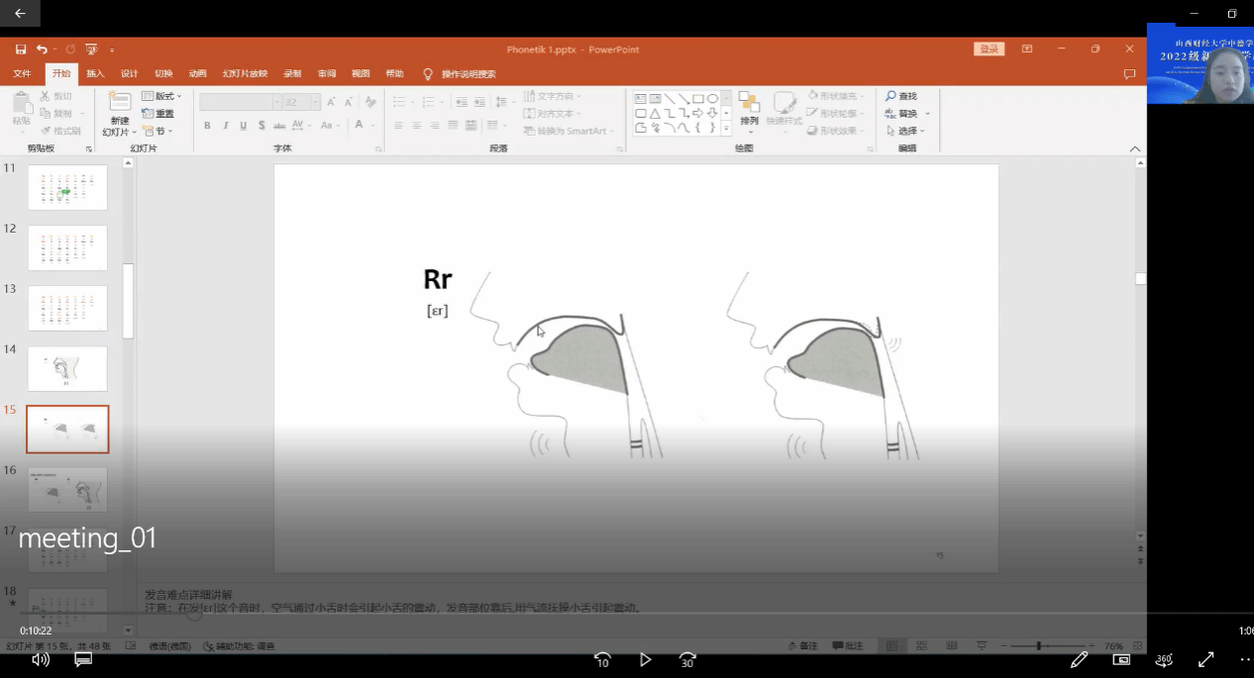Open the 幻灯片放映 ribbon tab

(x=245, y=74)
